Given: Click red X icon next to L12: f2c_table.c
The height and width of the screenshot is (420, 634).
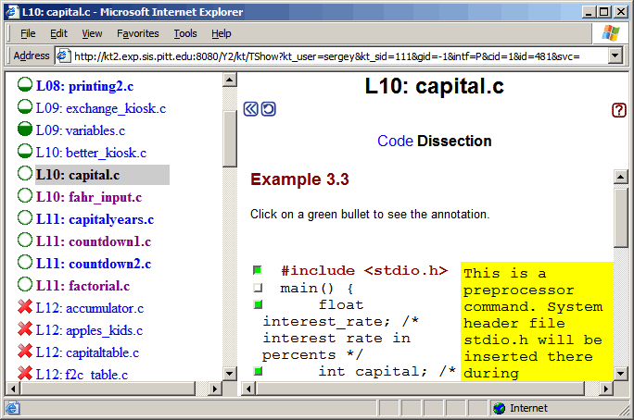Looking at the screenshot, I should pyautogui.click(x=25, y=373).
